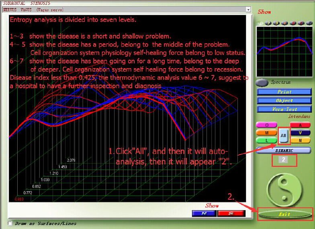Select entropy level 5 oval button
Image resolution: width=315 pixels, height=229 pixels.
pyautogui.click(x=293, y=23)
